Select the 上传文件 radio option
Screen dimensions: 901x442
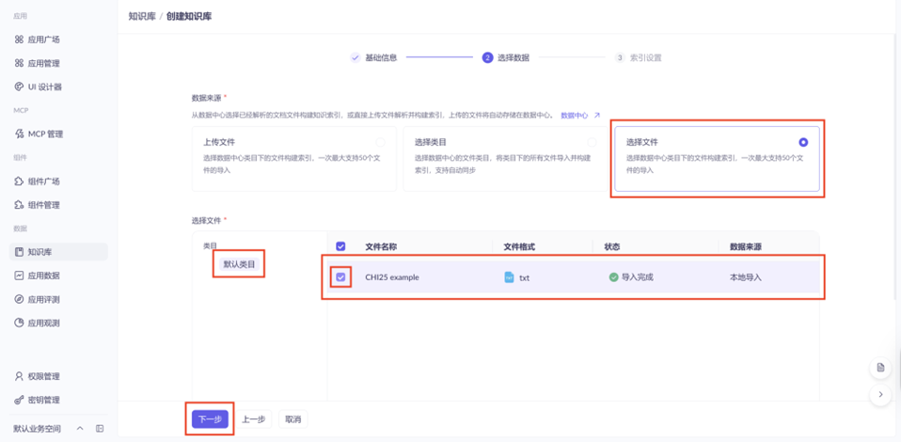click(x=380, y=142)
